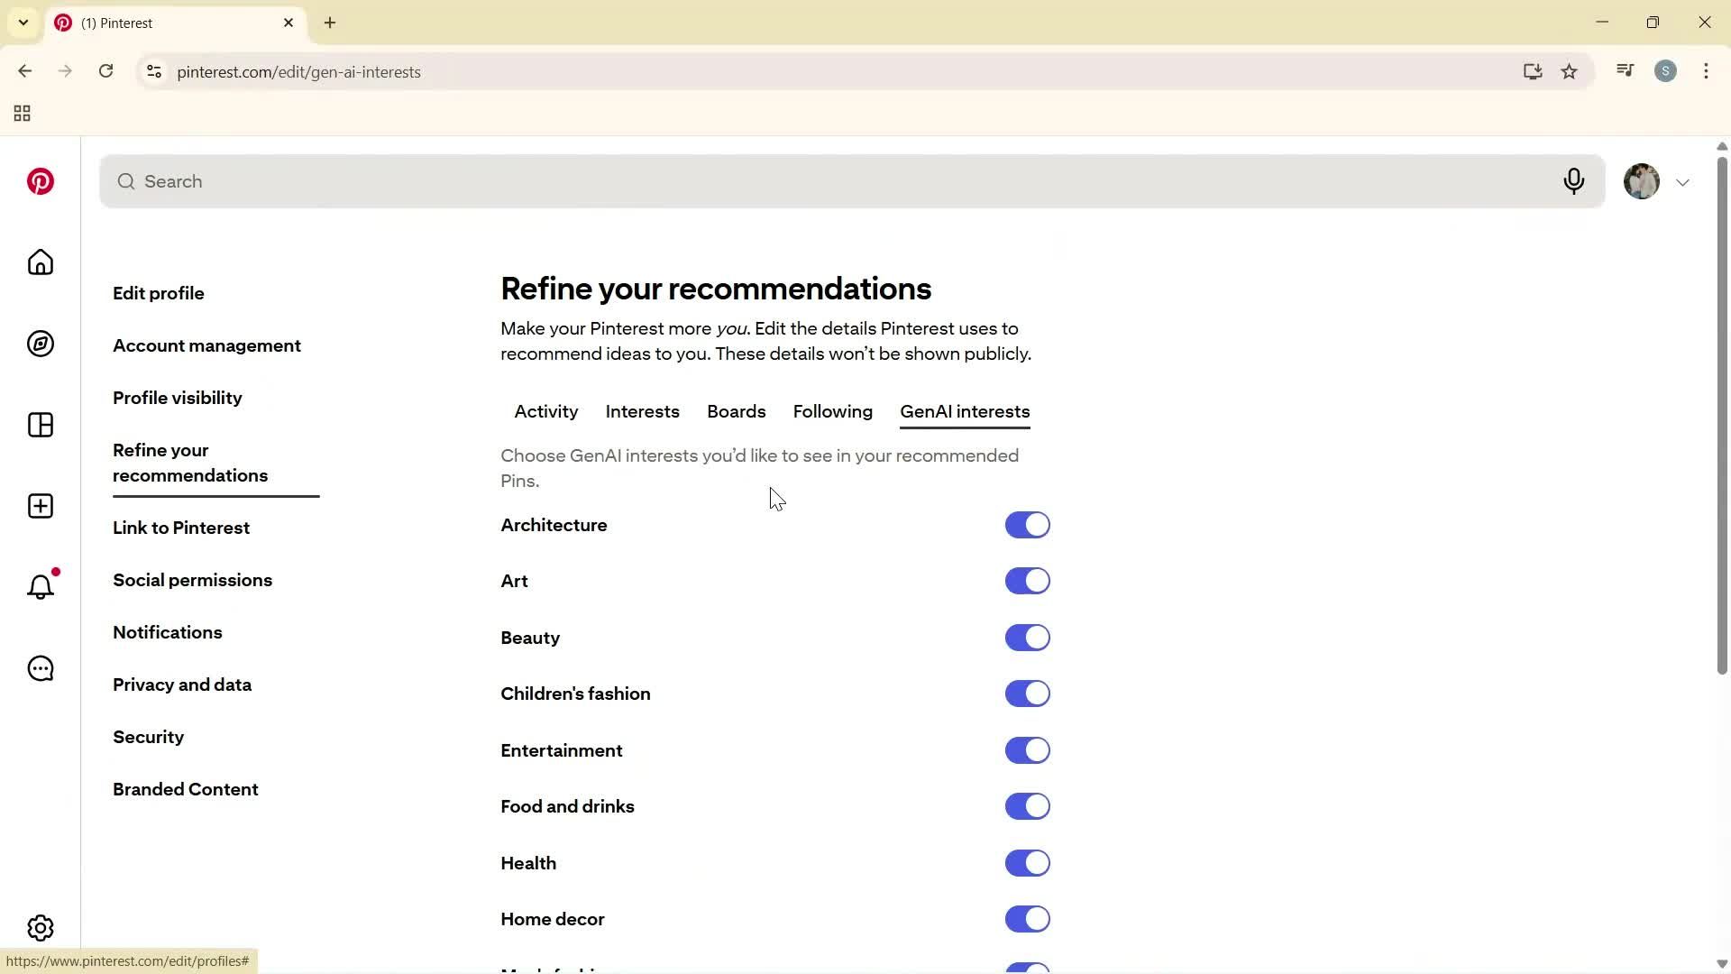Open the browser tab search dropdown
The height and width of the screenshot is (974, 1731).
23,23
